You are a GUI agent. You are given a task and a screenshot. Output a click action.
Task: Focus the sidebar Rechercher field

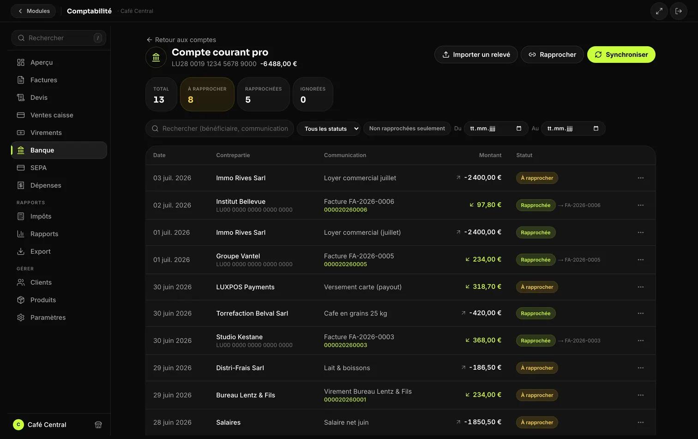[x=59, y=38]
